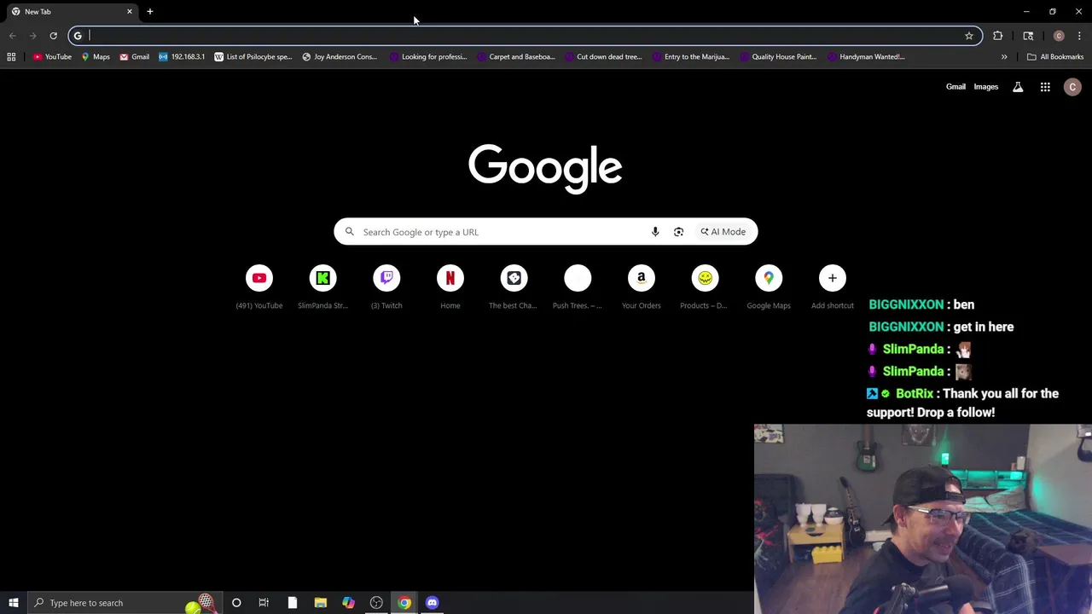Image resolution: width=1092 pixels, height=614 pixels.
Task: Switch to Chrome in the taskbar
Action: click(x=404, y=603)
